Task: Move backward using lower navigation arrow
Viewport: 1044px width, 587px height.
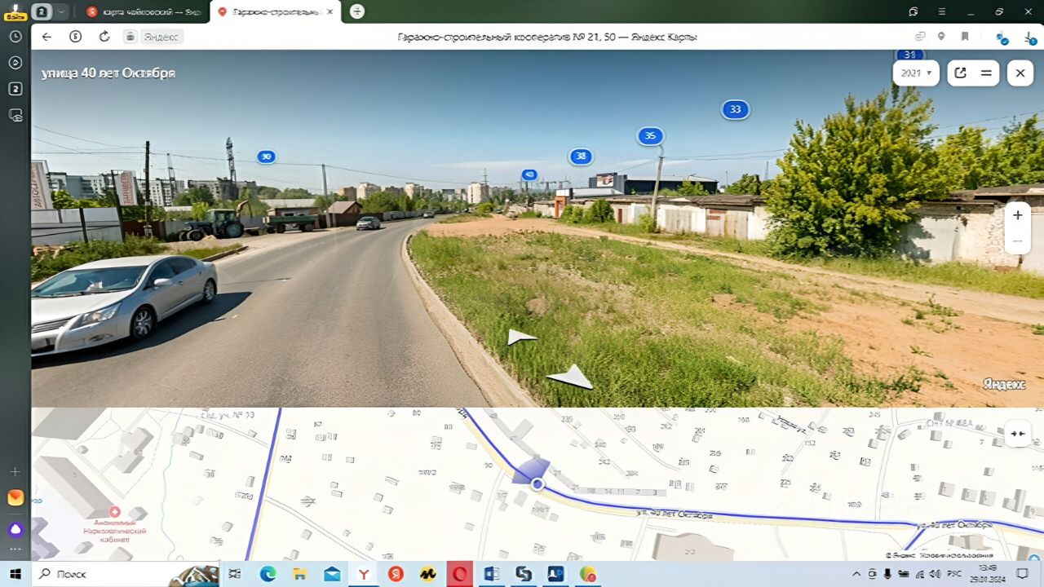Action: 570,377
